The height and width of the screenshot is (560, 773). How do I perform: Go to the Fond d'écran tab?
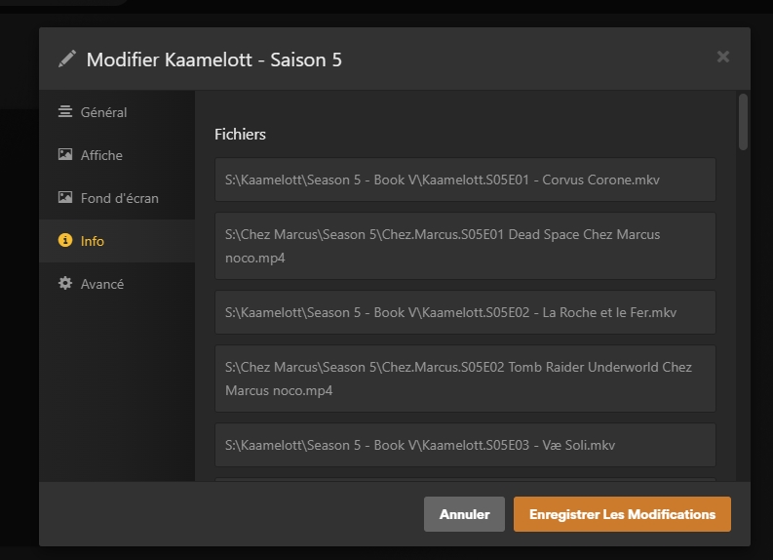click(x=119, y=198)
